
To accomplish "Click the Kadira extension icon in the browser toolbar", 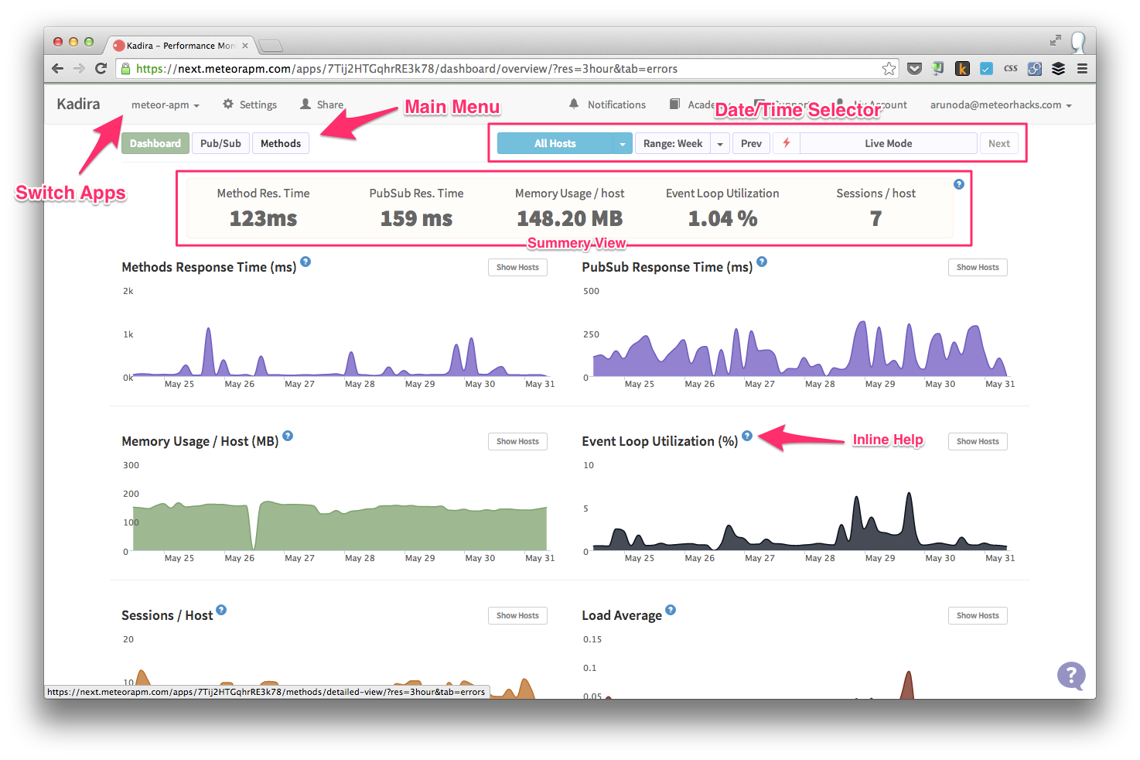I will pos(962,68).
